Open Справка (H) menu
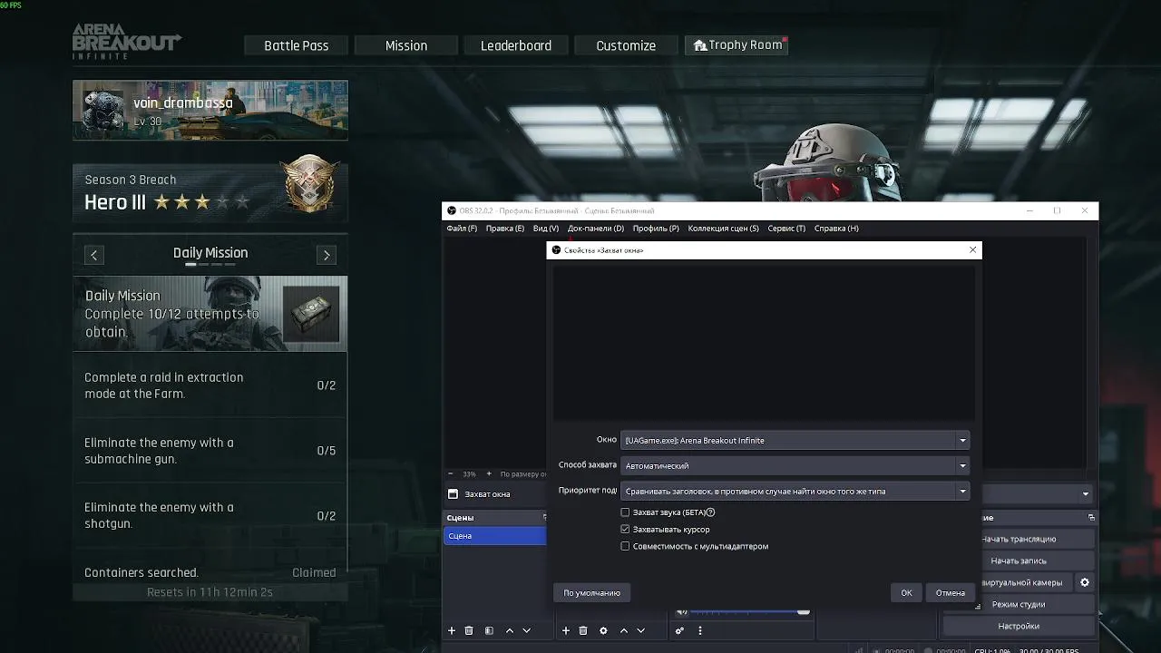Screen dimensions: 1161x653 point(836,229)
